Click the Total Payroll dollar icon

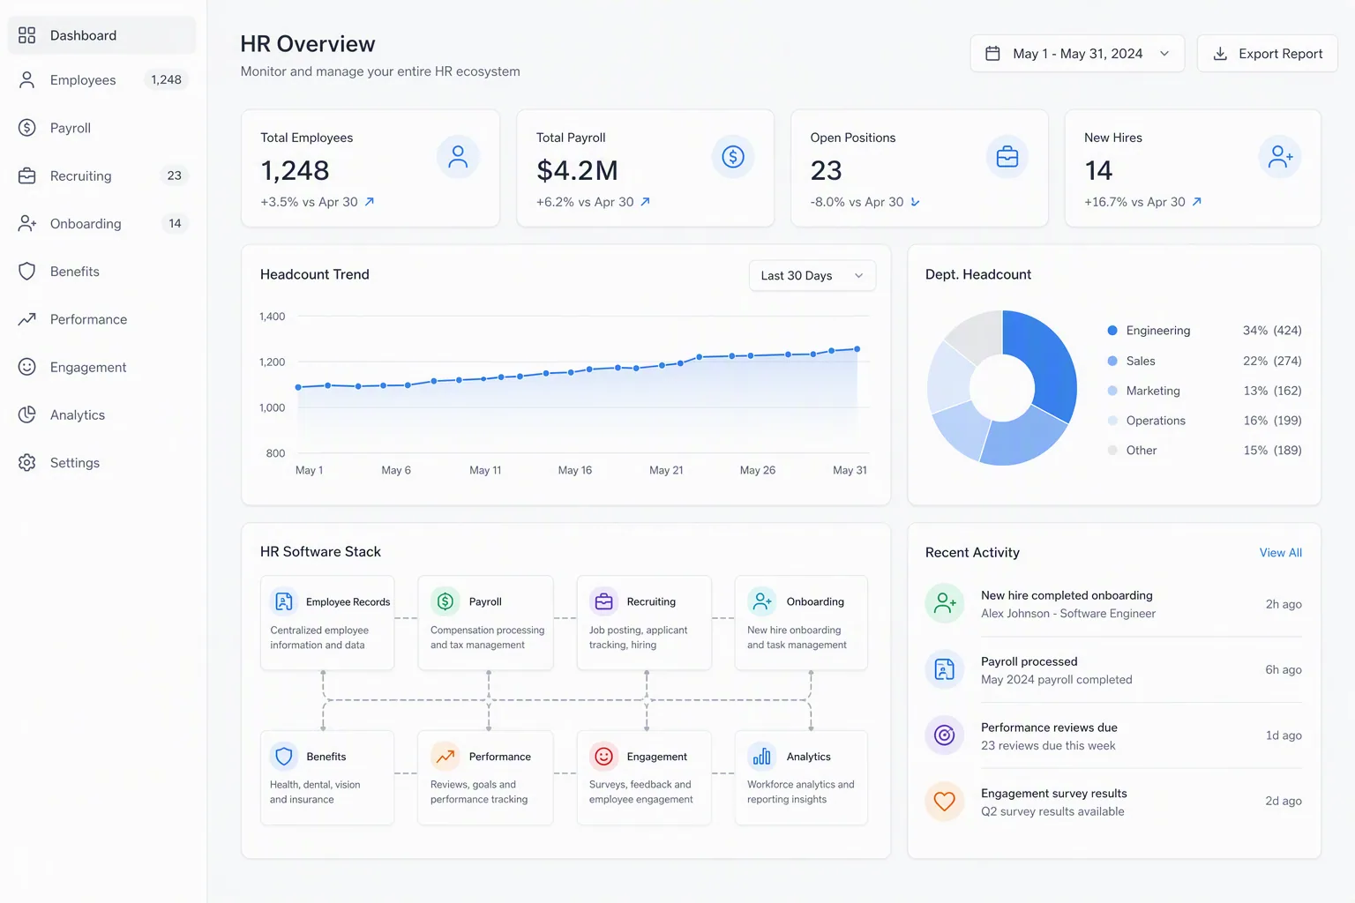(x=733, y=157)
